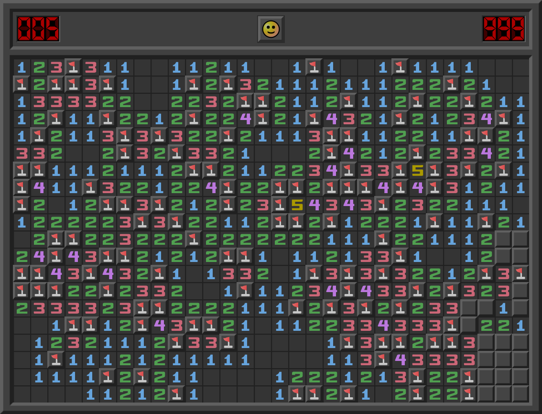Click the purple 4 immediately right of yellow 5
Screen dimensions: 542x414
[314, 205]
